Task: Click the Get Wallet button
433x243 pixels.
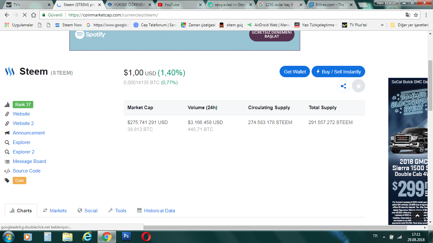Action: tap(295, 72)
